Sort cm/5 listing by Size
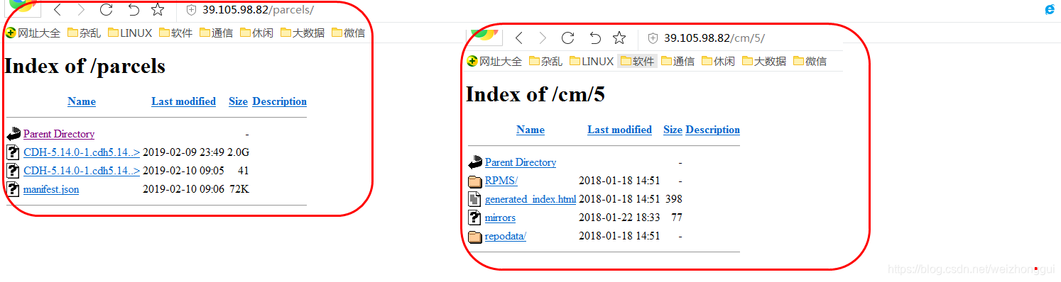This screenshot has width=1061, height=282. click(x=673, y=130)
